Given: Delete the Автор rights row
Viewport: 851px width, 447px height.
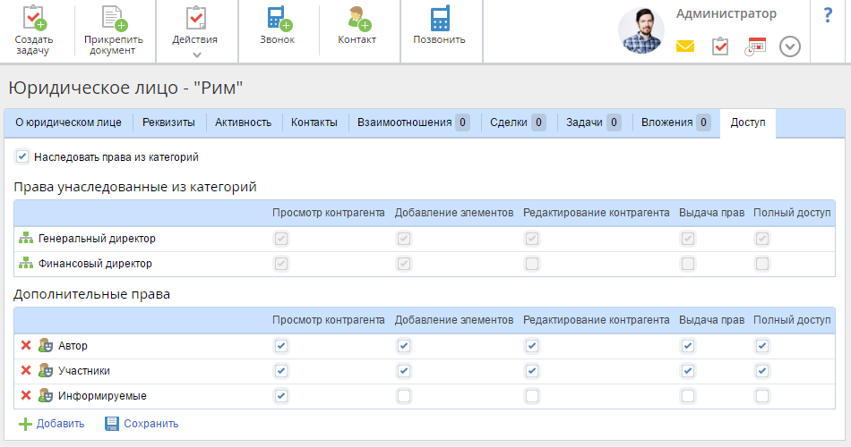Looking at the screenshot, I should pos(26,346).
